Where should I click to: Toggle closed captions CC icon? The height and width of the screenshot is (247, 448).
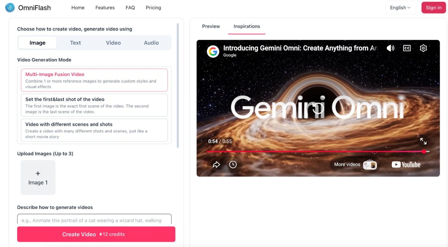pyautogui.click(x=407, y=48)
